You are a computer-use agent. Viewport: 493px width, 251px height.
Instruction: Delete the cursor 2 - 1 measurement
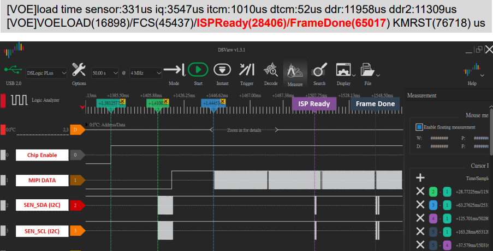tap(420, 191)
